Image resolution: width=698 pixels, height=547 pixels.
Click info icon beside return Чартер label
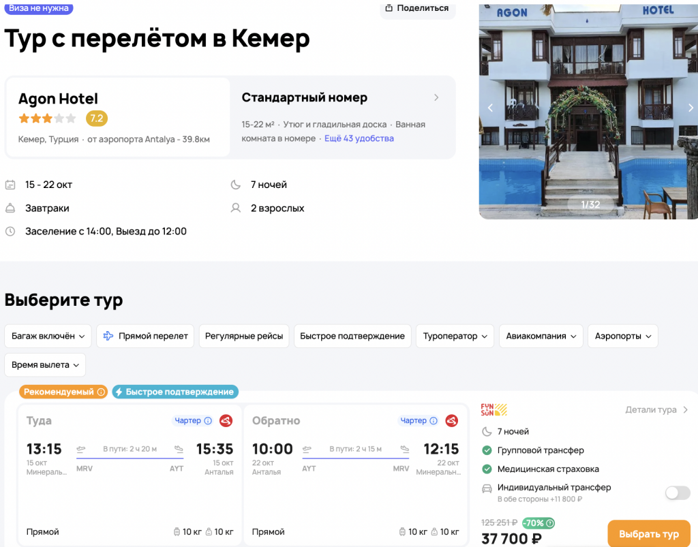(434, 421)
